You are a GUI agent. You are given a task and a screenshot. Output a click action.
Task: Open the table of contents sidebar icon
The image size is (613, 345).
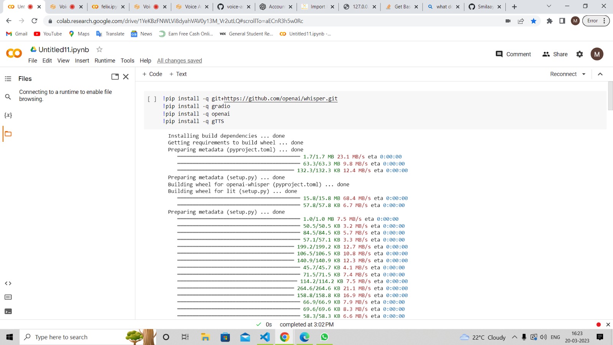pyautogui.click(x=8, y=79)
